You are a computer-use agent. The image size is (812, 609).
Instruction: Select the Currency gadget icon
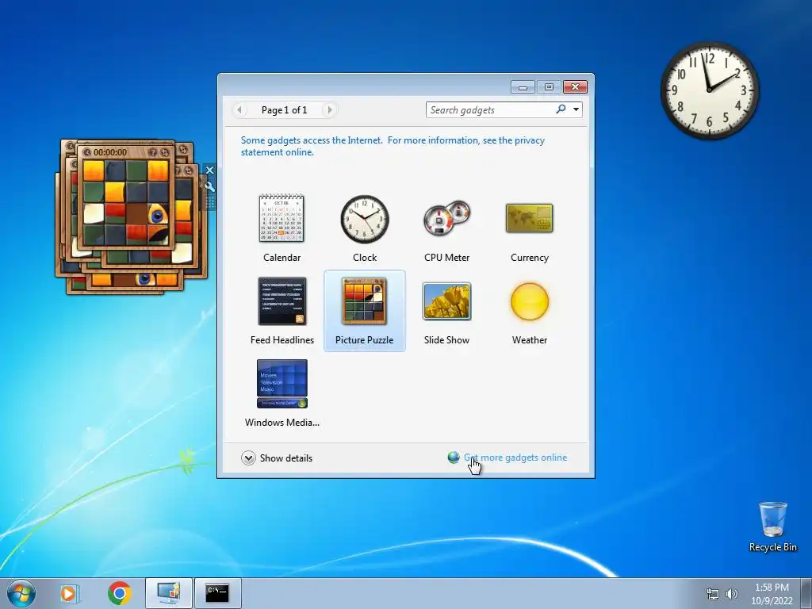tap(529, 218)
